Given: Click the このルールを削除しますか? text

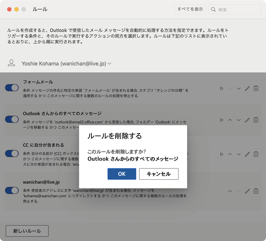Looking at the screenshot, I should pos(117,151).
